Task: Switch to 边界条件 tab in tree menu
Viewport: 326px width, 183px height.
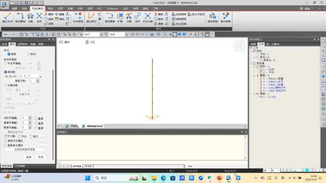Action: 22,44
